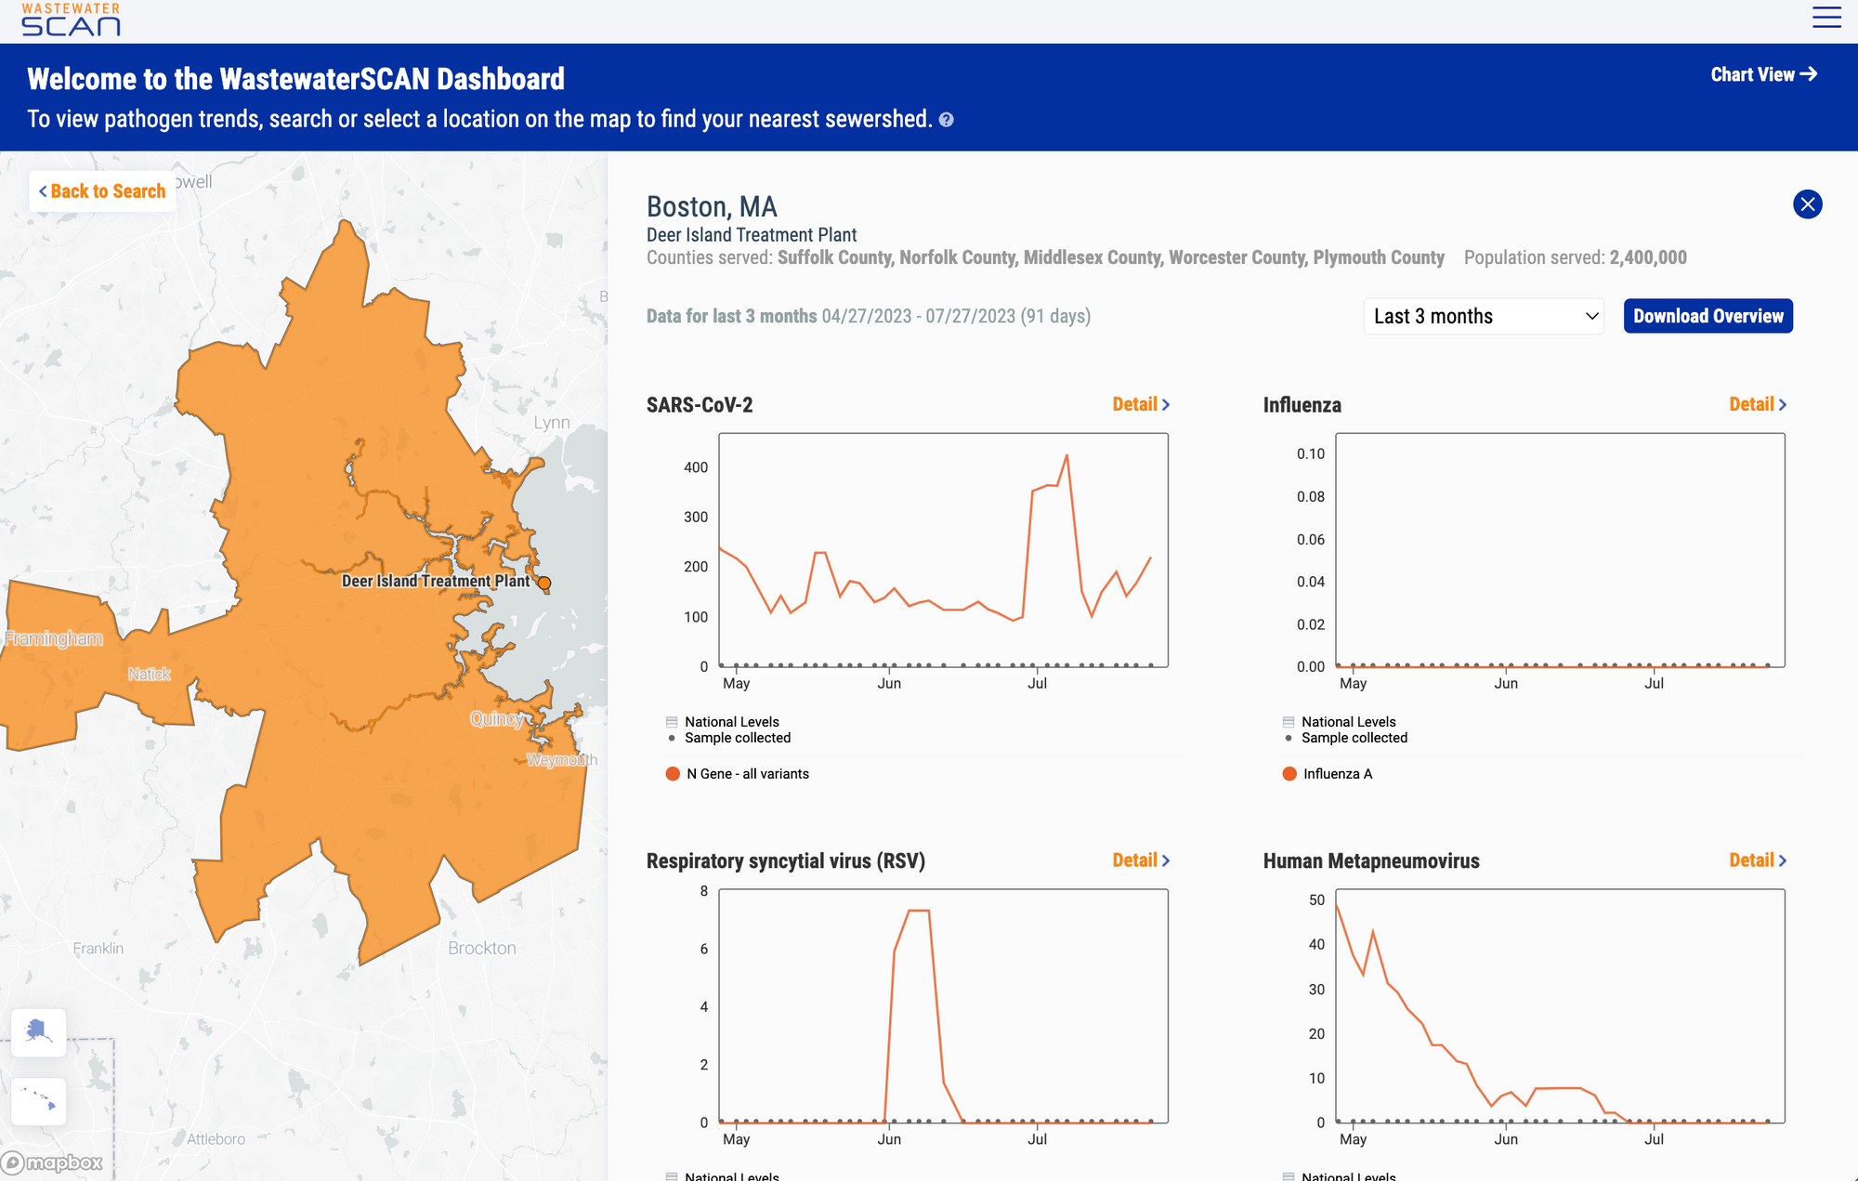Click the help question mark icon

pos(946,120)
